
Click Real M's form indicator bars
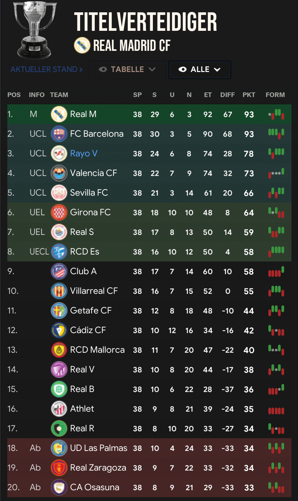click(276, 114)
